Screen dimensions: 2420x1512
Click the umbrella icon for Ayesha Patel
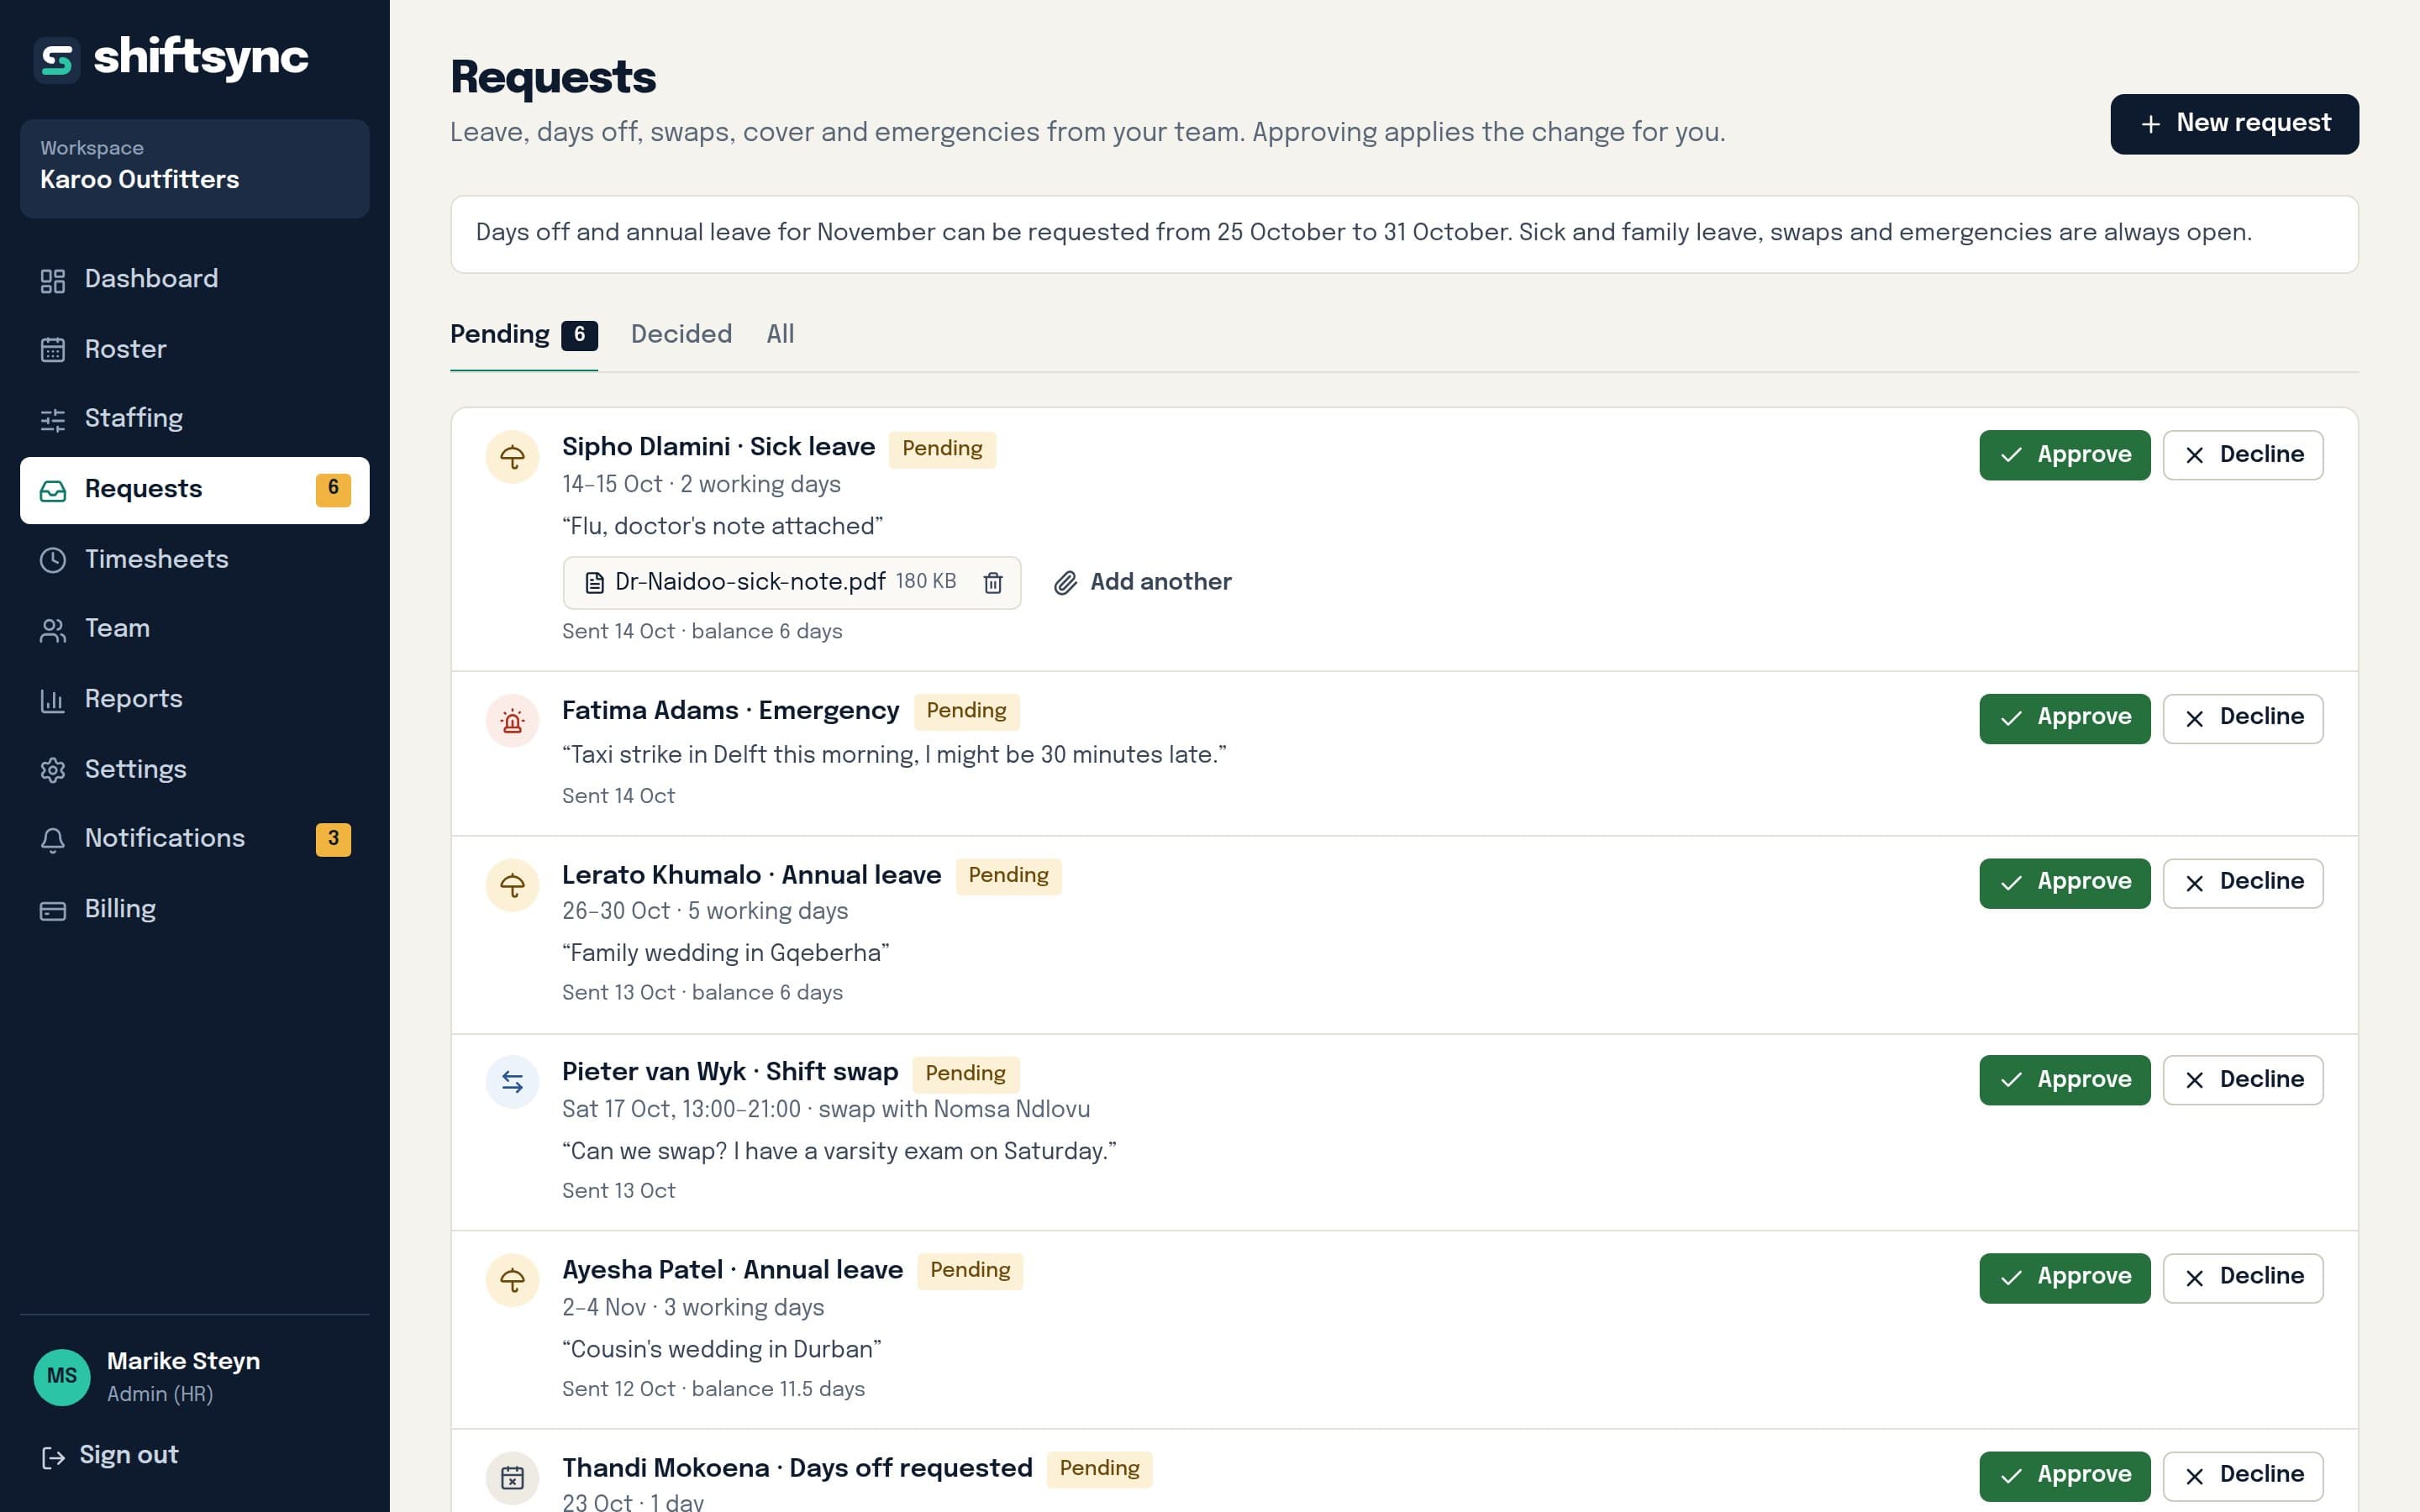pos(512,1280)
